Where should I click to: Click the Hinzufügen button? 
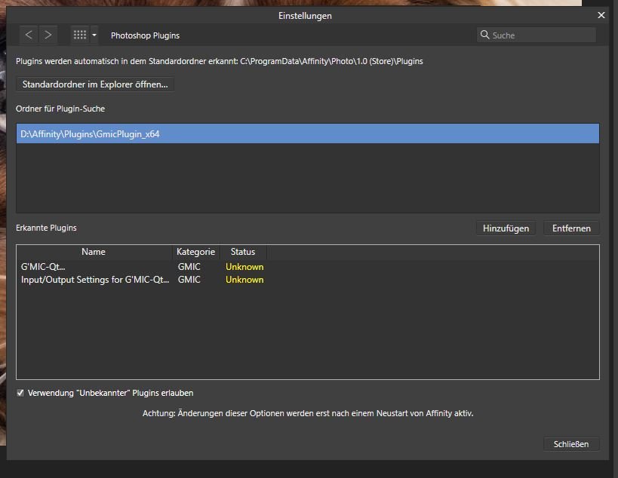pyautogui.click(x=506, y=228)
